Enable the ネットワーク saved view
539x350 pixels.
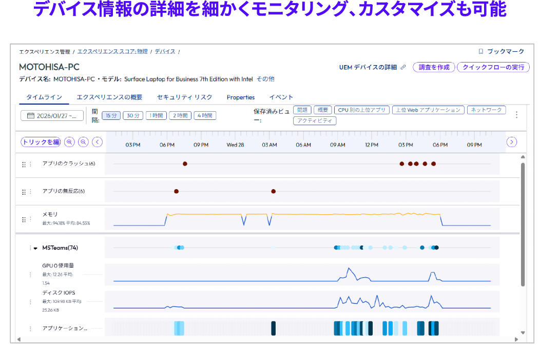[x=486, y=110]
